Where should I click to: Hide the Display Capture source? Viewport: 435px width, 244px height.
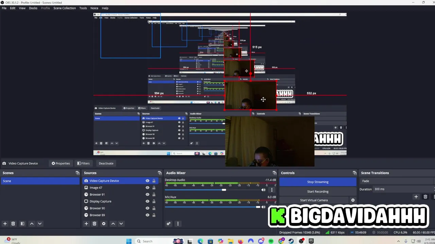(x=147, y=201)
